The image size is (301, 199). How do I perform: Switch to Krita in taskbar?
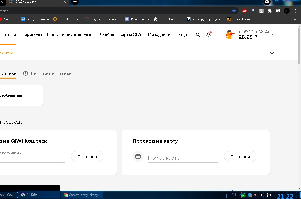[x=39, y=195]
